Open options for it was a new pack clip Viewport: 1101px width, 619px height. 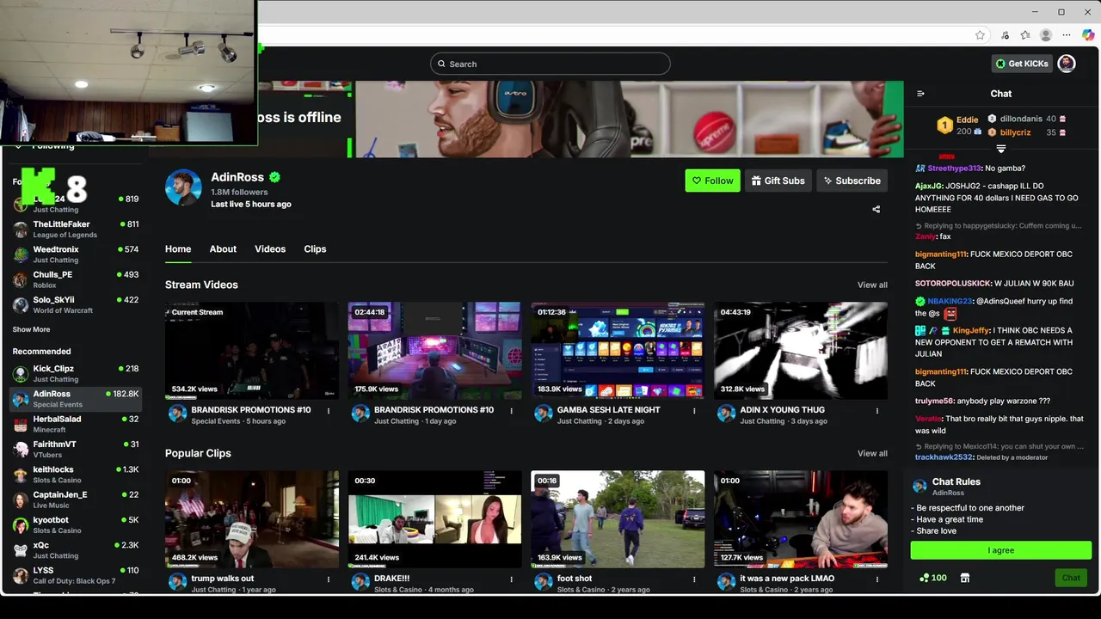tap(877, 579)
